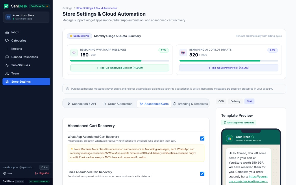Viewport: 296px width, 185px height.
Task: Click the WhatsApp message bubble icon
Action: 74,53
